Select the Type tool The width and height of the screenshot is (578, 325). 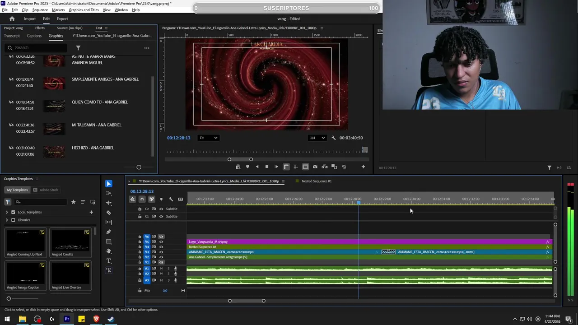click(108, 261)
